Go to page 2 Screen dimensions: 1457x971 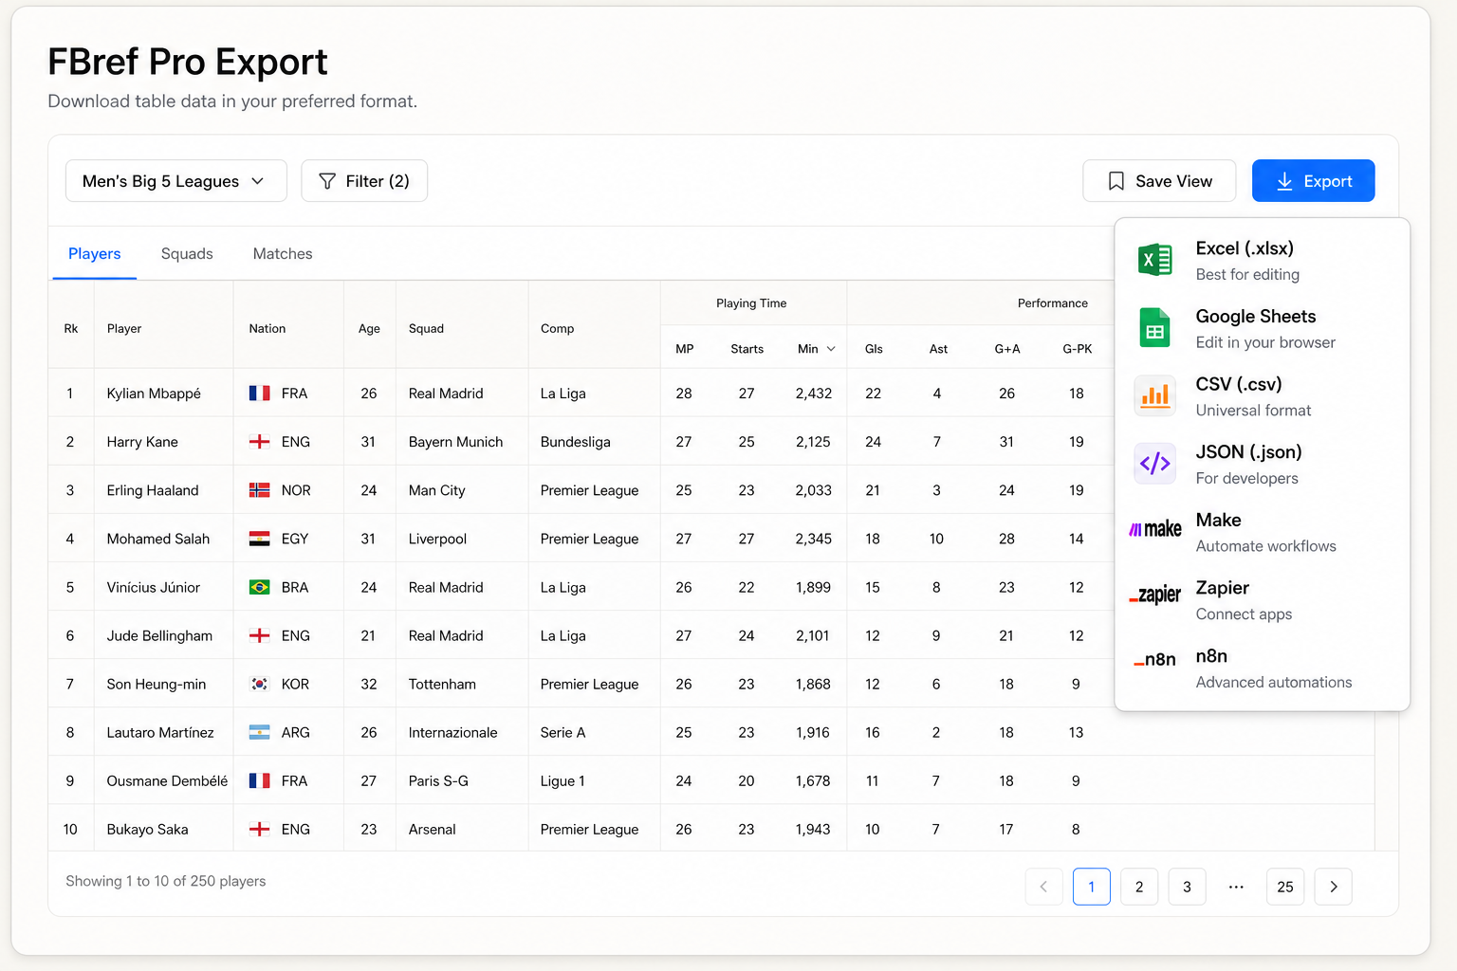1139,887
